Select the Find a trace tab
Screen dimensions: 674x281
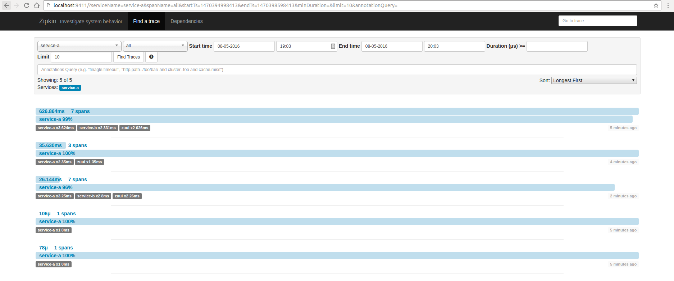146,22
